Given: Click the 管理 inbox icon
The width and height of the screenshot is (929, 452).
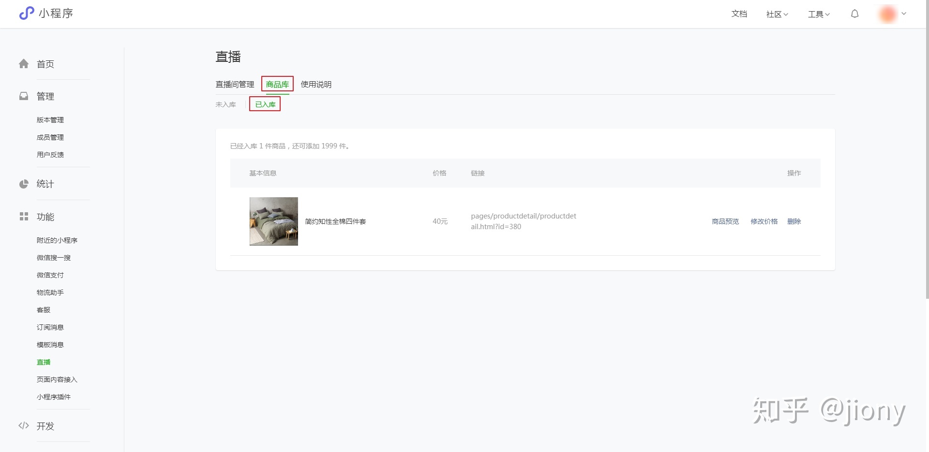Looking at the screenshot, I should point(24,96).
